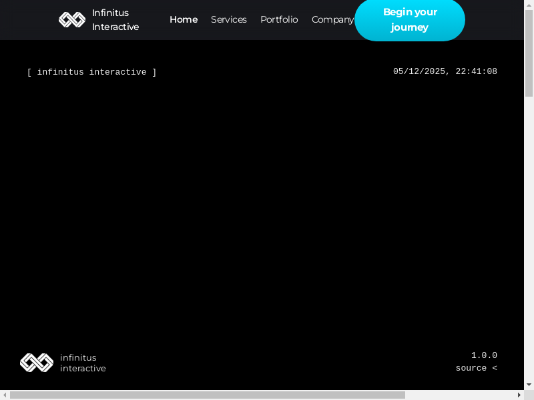Click the bracketed infinitus interactive terminal title
Viewport: 534px width, 400px height.
(92, 72)
